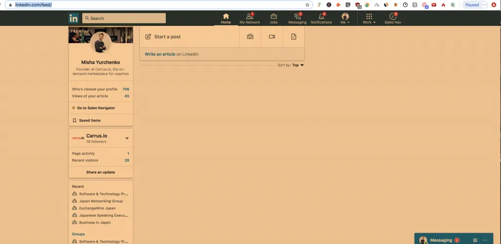The width and height of the screenshot is (501, 244).
Task: Click the video upload icon
Action: click(272, 37)
